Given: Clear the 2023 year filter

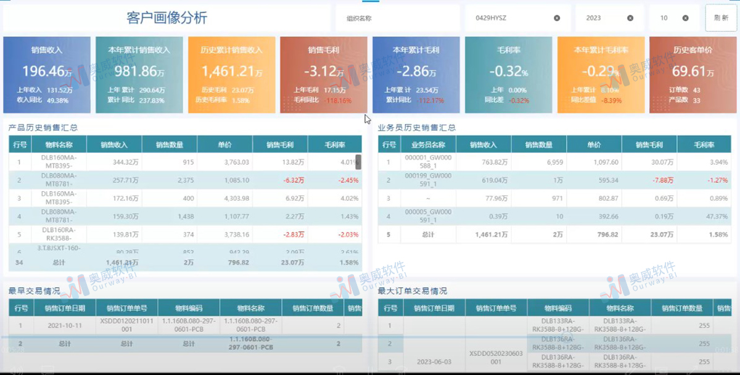Looking at the screenshot, I should [630, 19].
